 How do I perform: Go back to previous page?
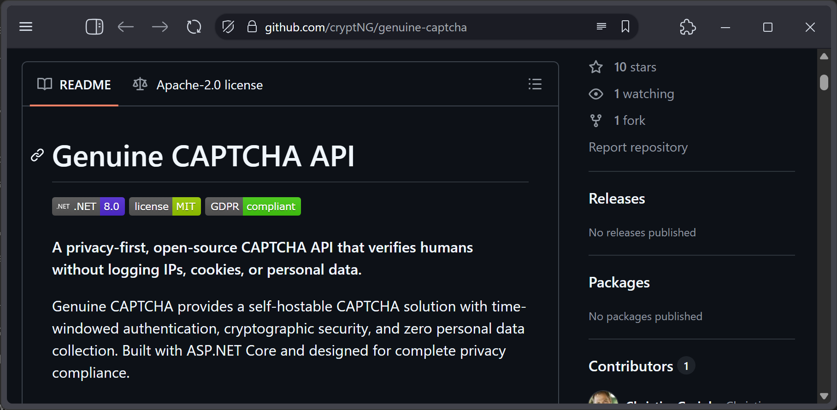(125, 27)
